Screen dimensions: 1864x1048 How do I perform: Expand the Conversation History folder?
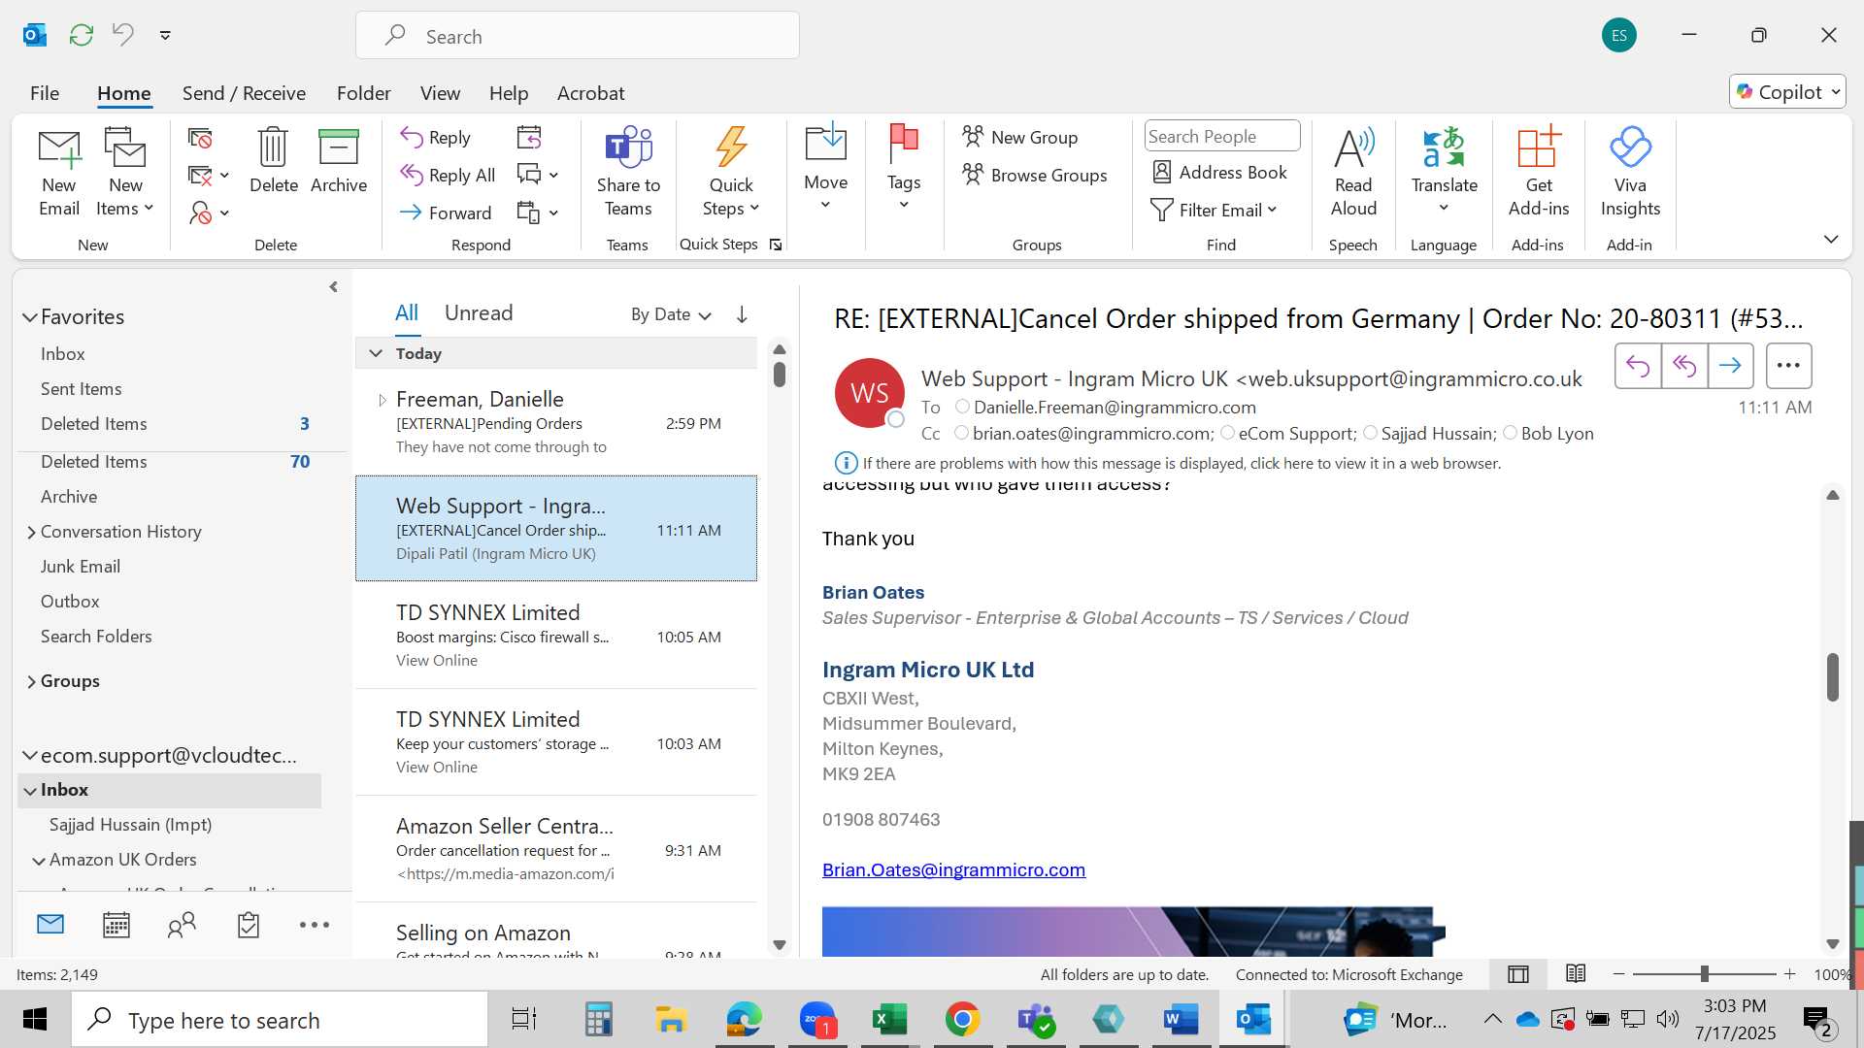tap(31, 532)
